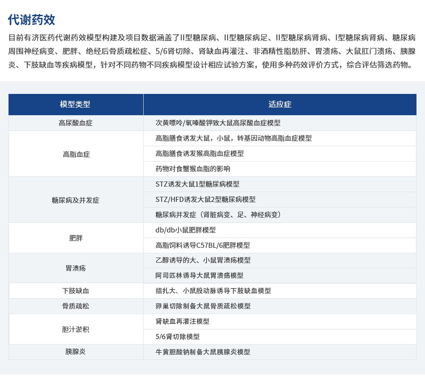Select the 高尿酸血症 model type cell
This screenshot has width=425, height=391.
click(76, 123)
